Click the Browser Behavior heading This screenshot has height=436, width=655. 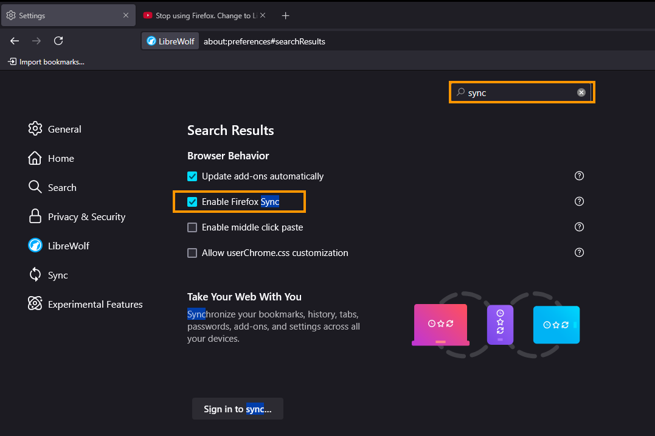pyautogui.click(x=228, y=156)
